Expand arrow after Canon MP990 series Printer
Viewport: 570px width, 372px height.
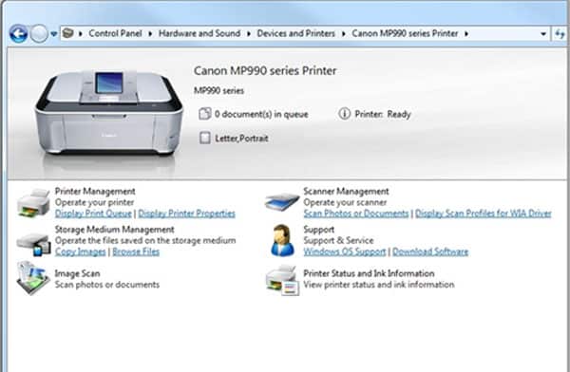click(x=466, y=34)
